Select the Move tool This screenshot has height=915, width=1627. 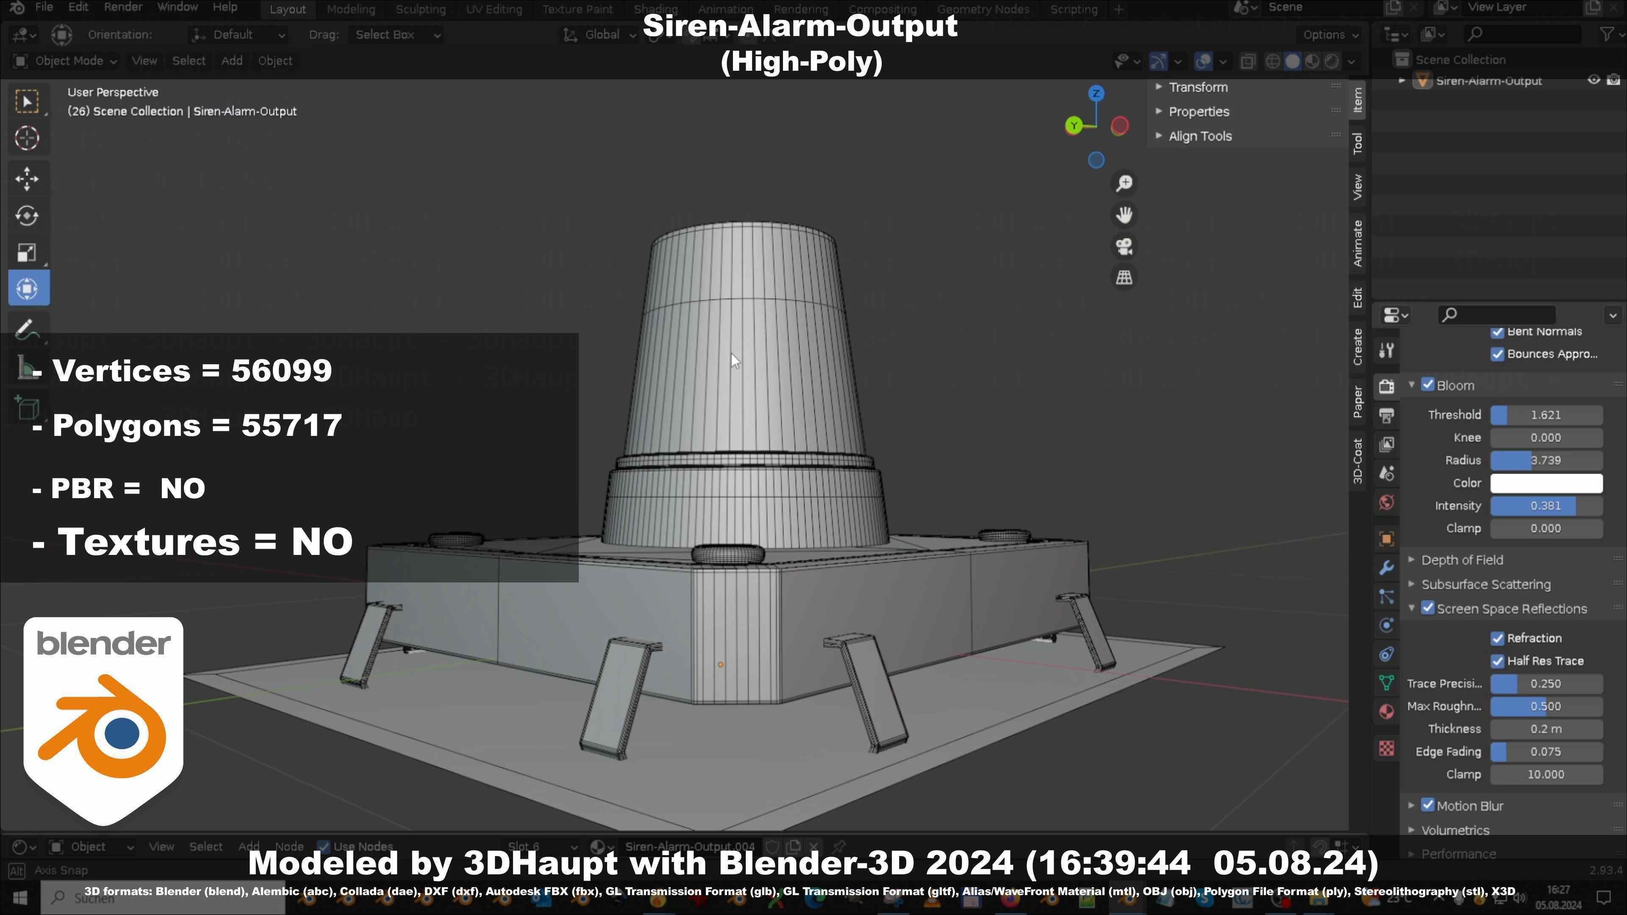pyautogui.click(x=27, y=179)
